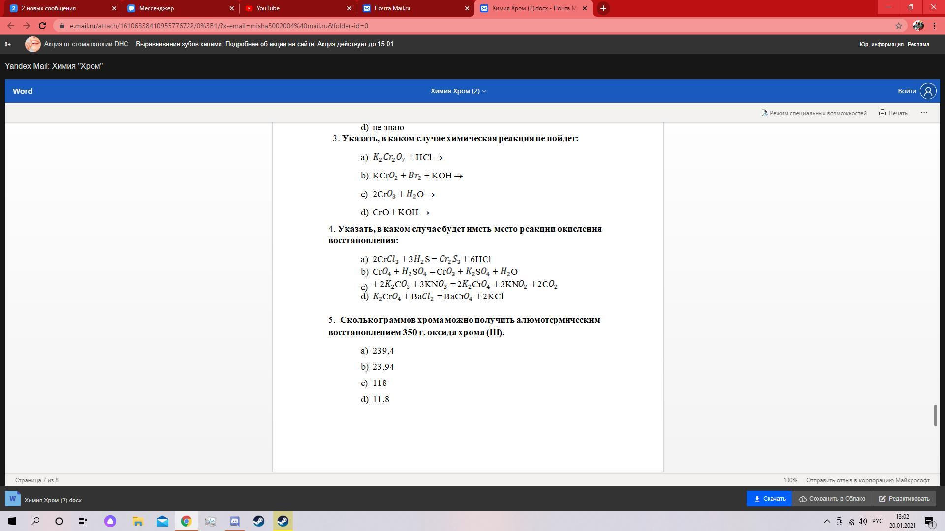The image size is (945, 531).
Task: Show hidden system tray icons
Action: [827, 521]
